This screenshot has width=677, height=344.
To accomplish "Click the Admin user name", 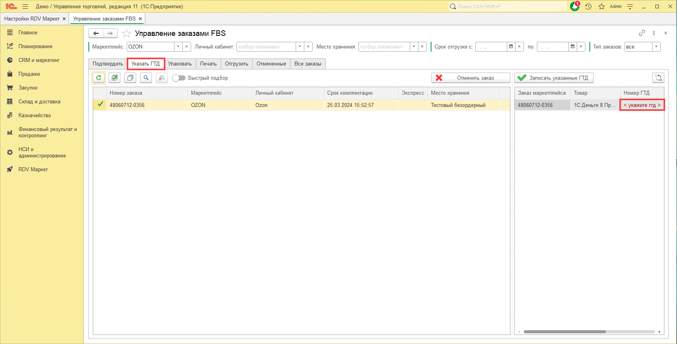I will coord(616,6).
